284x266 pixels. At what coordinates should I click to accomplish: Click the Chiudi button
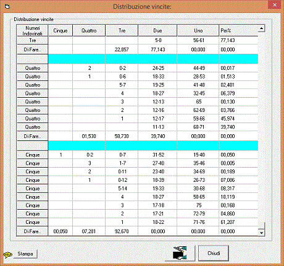click(x=214, y=253)
